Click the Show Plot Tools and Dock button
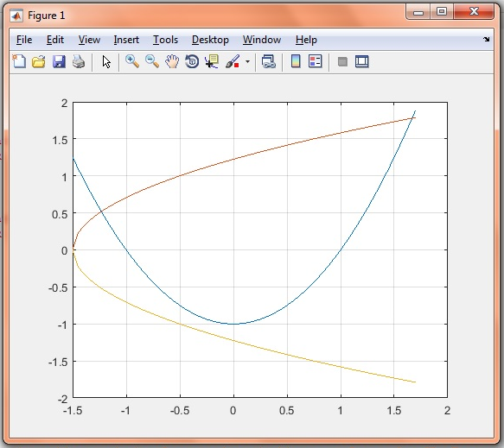 point(362,61)
